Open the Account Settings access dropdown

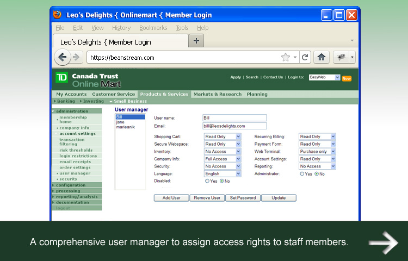pyautogui.click(x=317, y=159)
